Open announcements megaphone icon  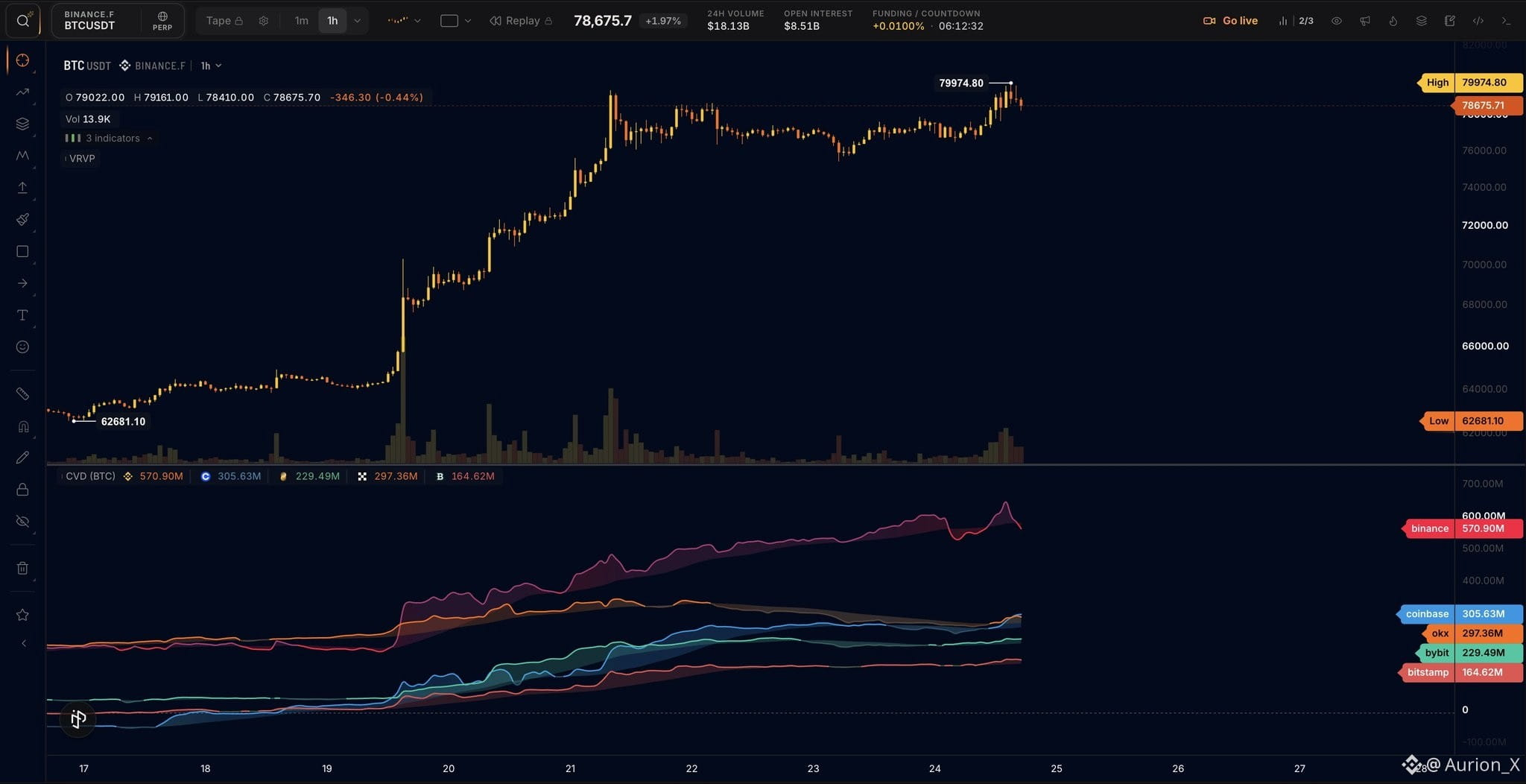(x=1365, y=21)
